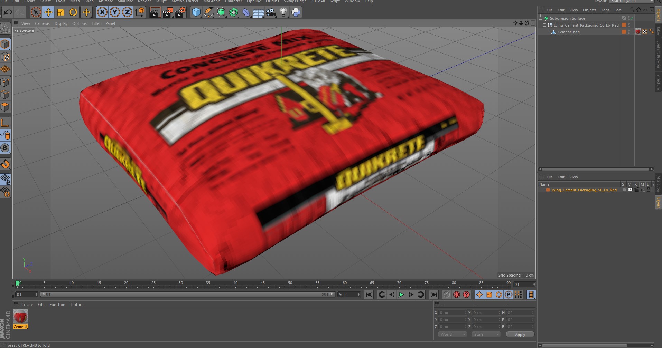Switch to the Structure side tab
Viewport: 662px width, 348px height.
(x=658, y=82)
